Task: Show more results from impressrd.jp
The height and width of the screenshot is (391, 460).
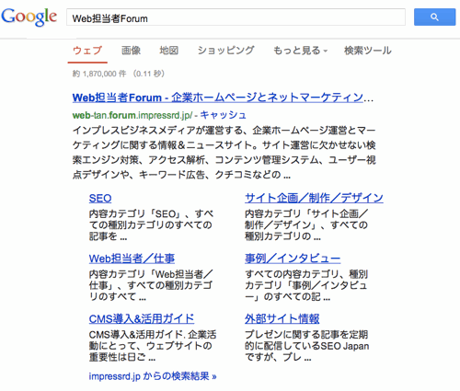Action: coord(153,376)
